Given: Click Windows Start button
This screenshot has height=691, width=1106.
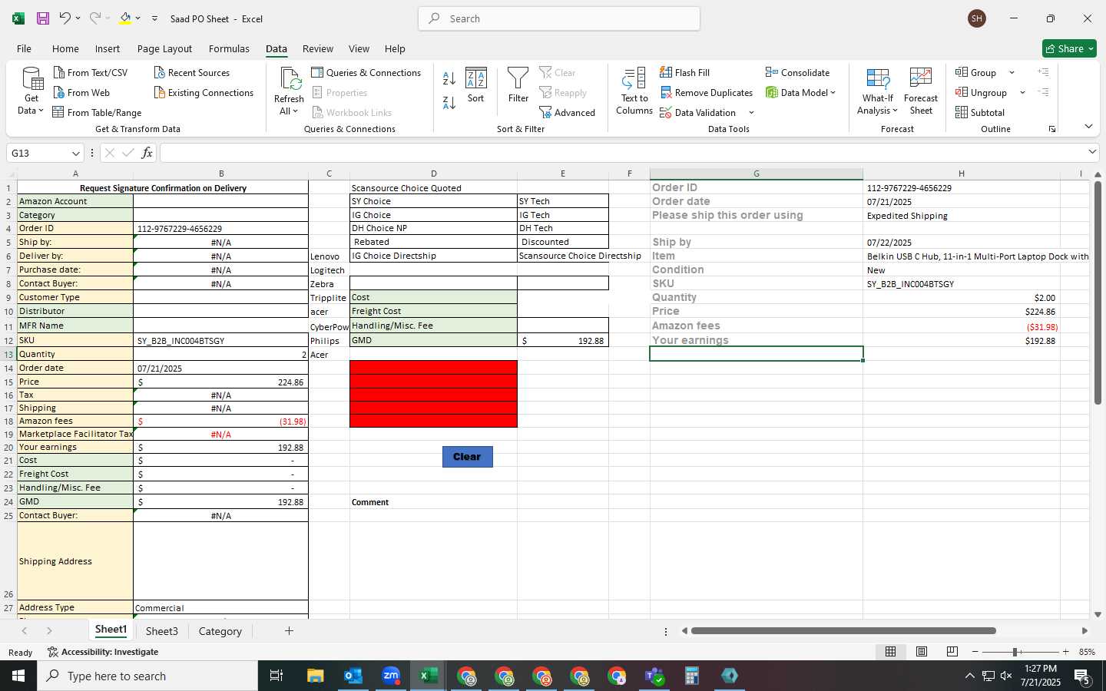Looking at the screenshot, I should (x=18, y=676).
